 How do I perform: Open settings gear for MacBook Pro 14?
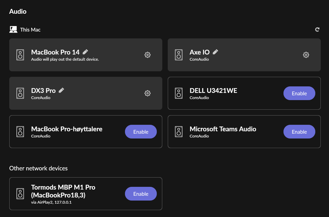[x=148, y=55]
